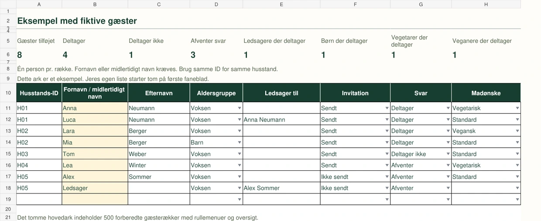
Task: Open Invitation dropdown for Lea row
Action: [387, 166]
